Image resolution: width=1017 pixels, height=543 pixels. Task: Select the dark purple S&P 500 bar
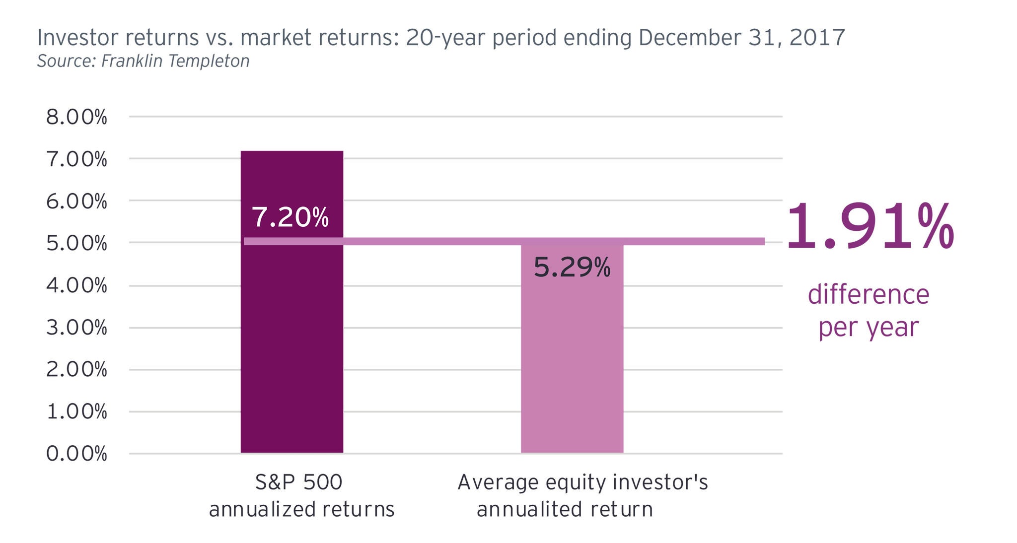click(x=291, y=347)
